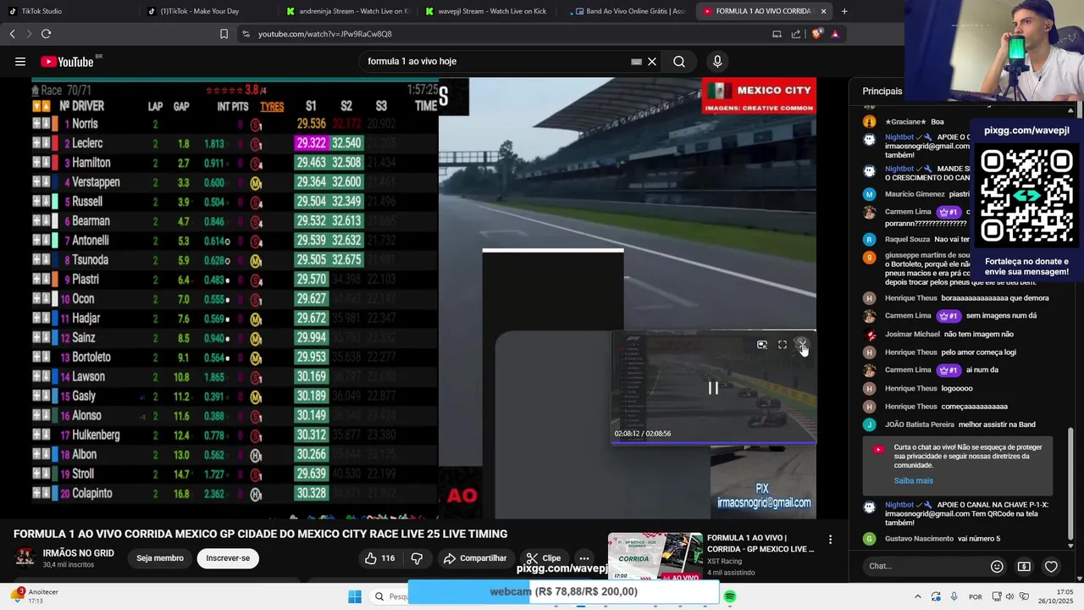Open the Windows Start menu
The image size is (1084, 610).
(354, 596)
